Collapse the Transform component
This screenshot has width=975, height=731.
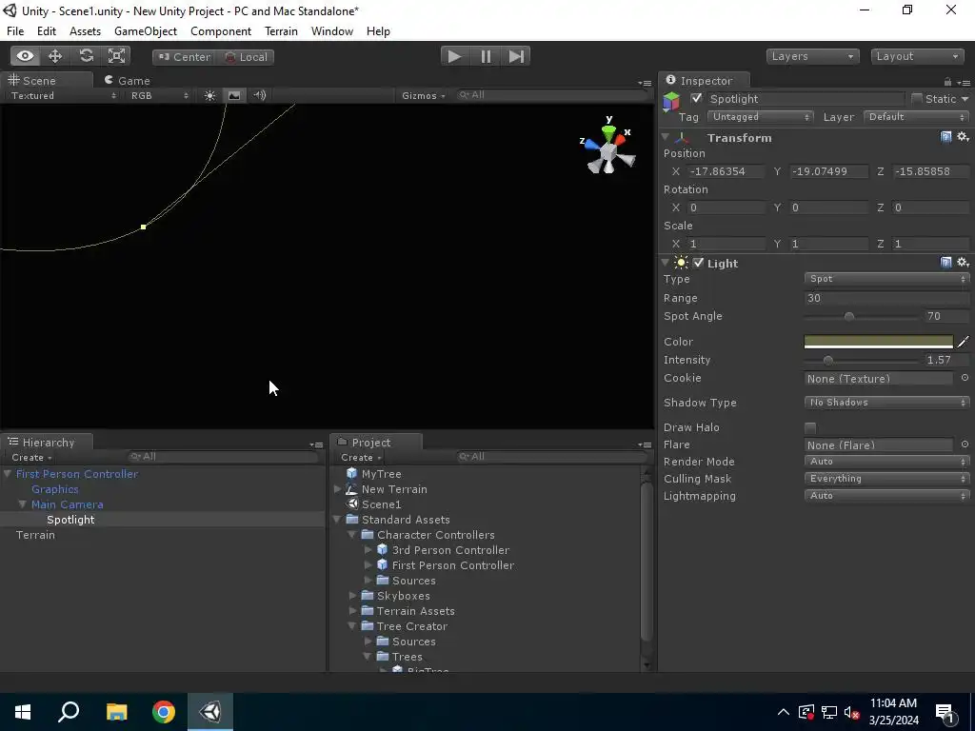tap(666, 137)
